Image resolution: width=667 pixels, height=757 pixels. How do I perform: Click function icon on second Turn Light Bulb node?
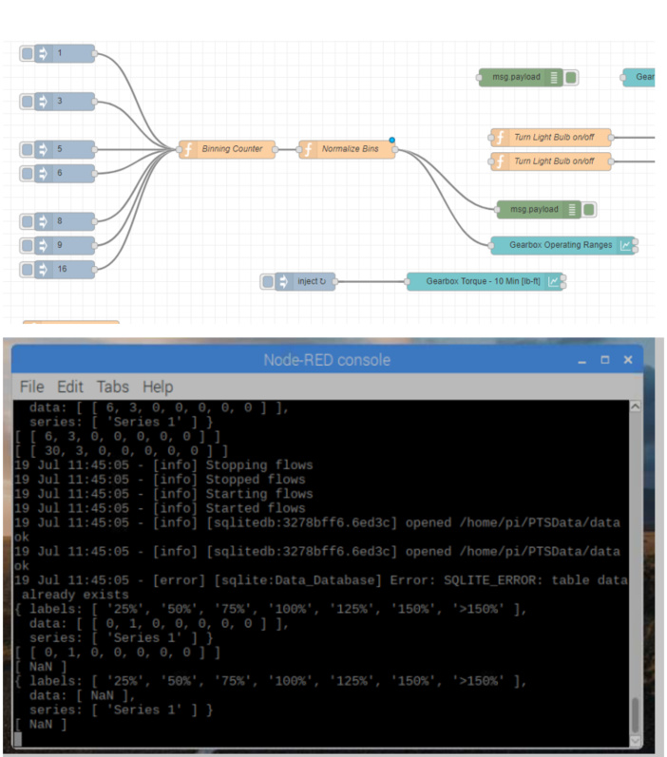click(x=500, y=161)
